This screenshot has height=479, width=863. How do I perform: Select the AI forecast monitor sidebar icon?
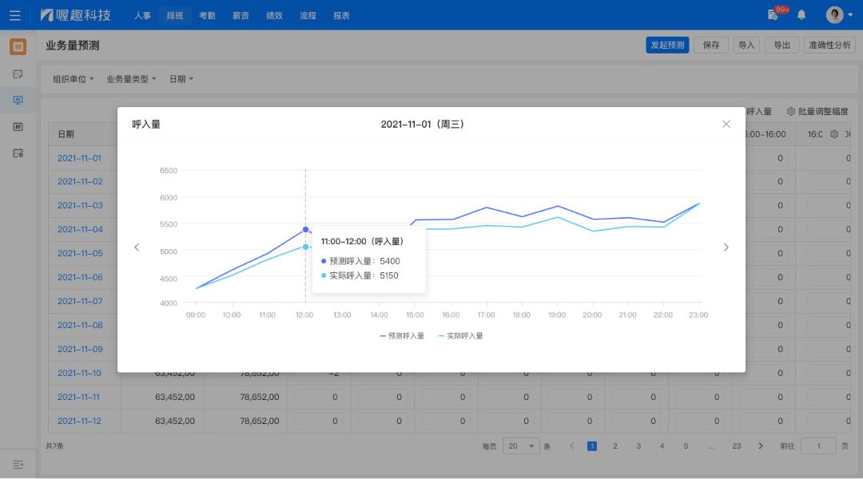point(18,101)
